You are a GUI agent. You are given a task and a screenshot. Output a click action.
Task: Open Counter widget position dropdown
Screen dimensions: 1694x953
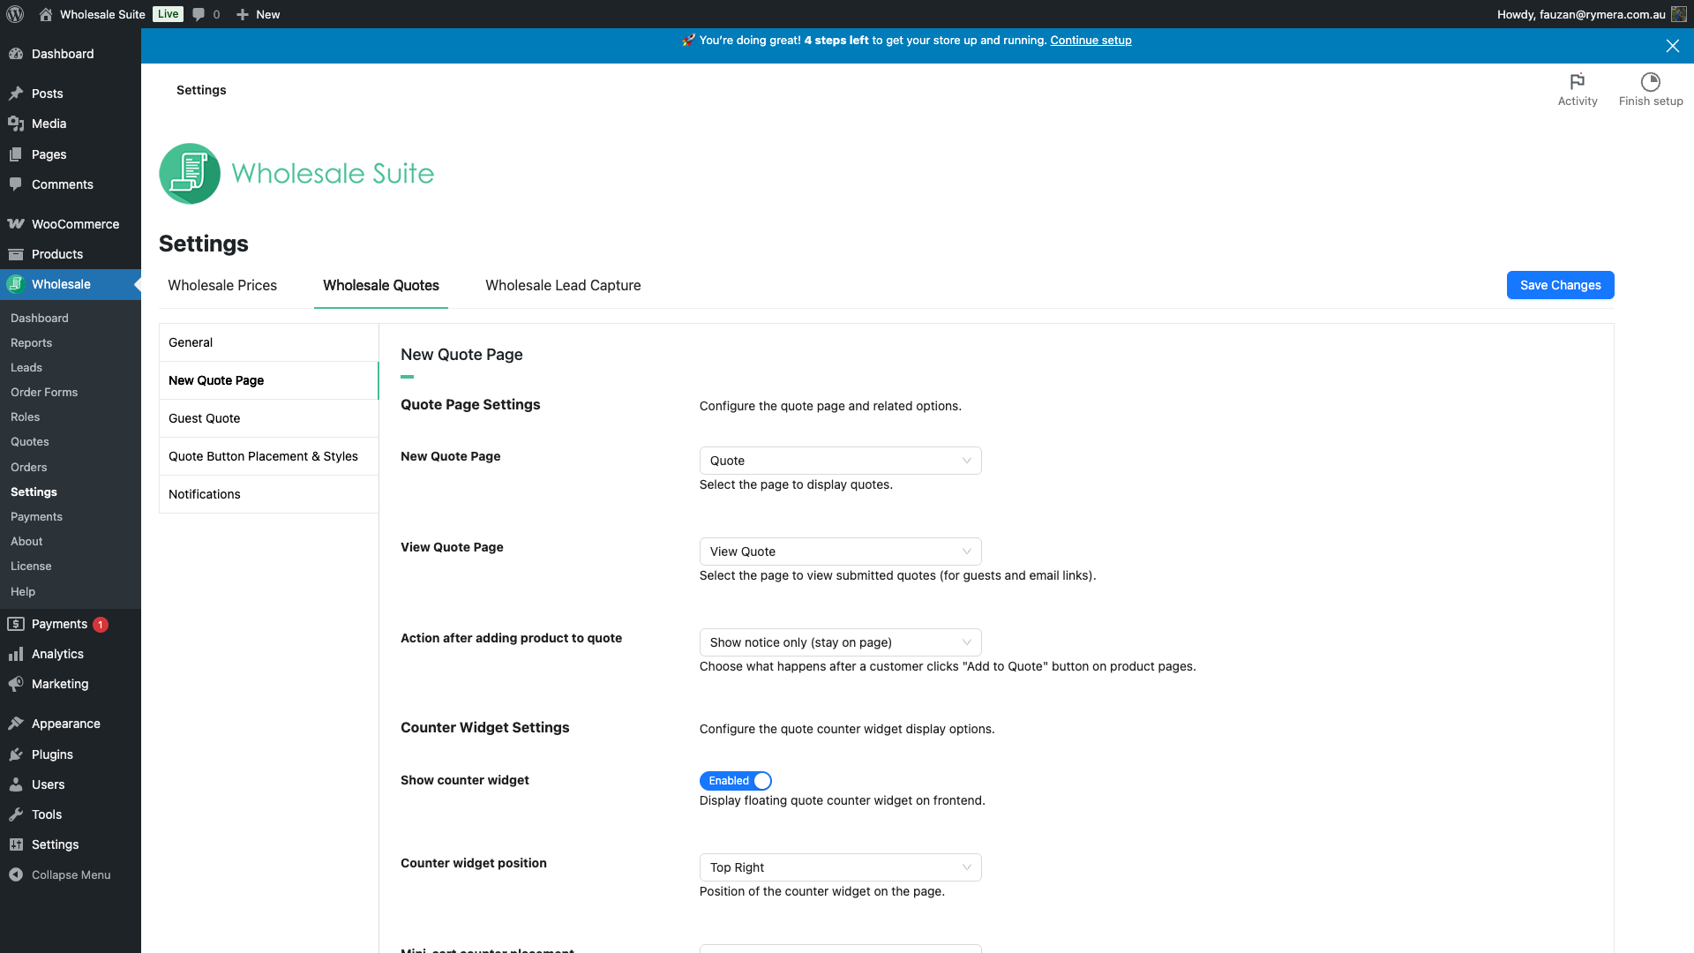click(x=840, y=867)
